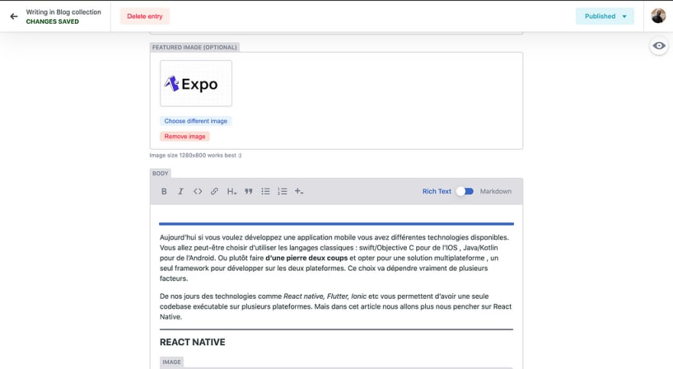Viewport: 673px width, 369px height.
Task: Click the paragraph mentioning React native, Flutter, Ionic
Action: click(x=336, y=306)
